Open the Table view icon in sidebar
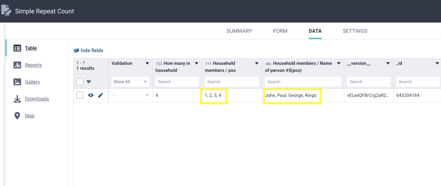This screenshot has width=441, height=186. [17, 48]
